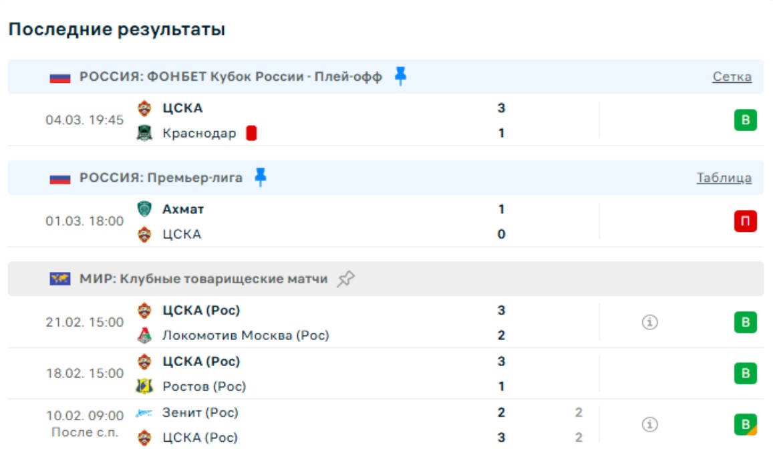Click the Rostov team logo

pos(144,386)
